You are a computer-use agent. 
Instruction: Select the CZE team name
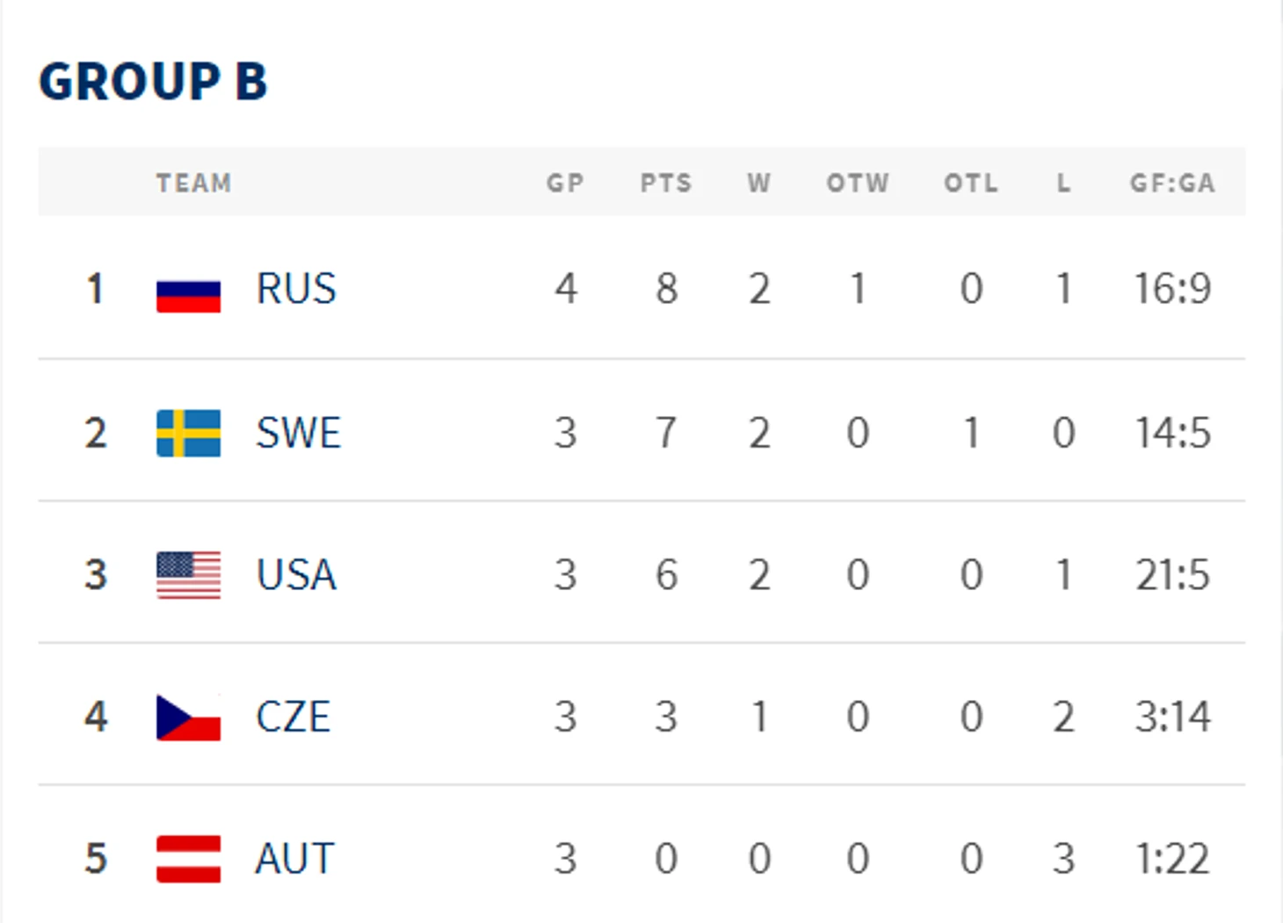point(294,717)
